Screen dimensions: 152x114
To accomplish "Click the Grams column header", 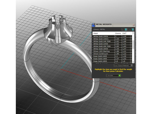I will coord(118,33).
